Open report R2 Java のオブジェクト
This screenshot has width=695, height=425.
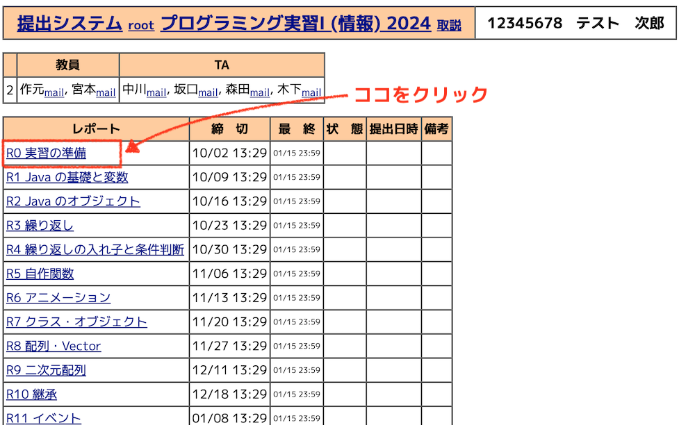pyautogui.click(x=73, y=201)
